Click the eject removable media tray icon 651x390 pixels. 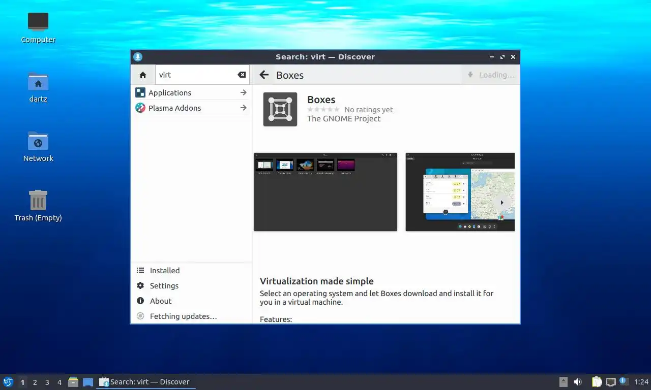(563, 382)
